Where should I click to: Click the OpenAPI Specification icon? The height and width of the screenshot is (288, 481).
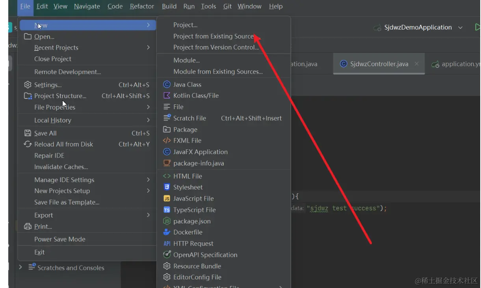[x=167, y=255]
